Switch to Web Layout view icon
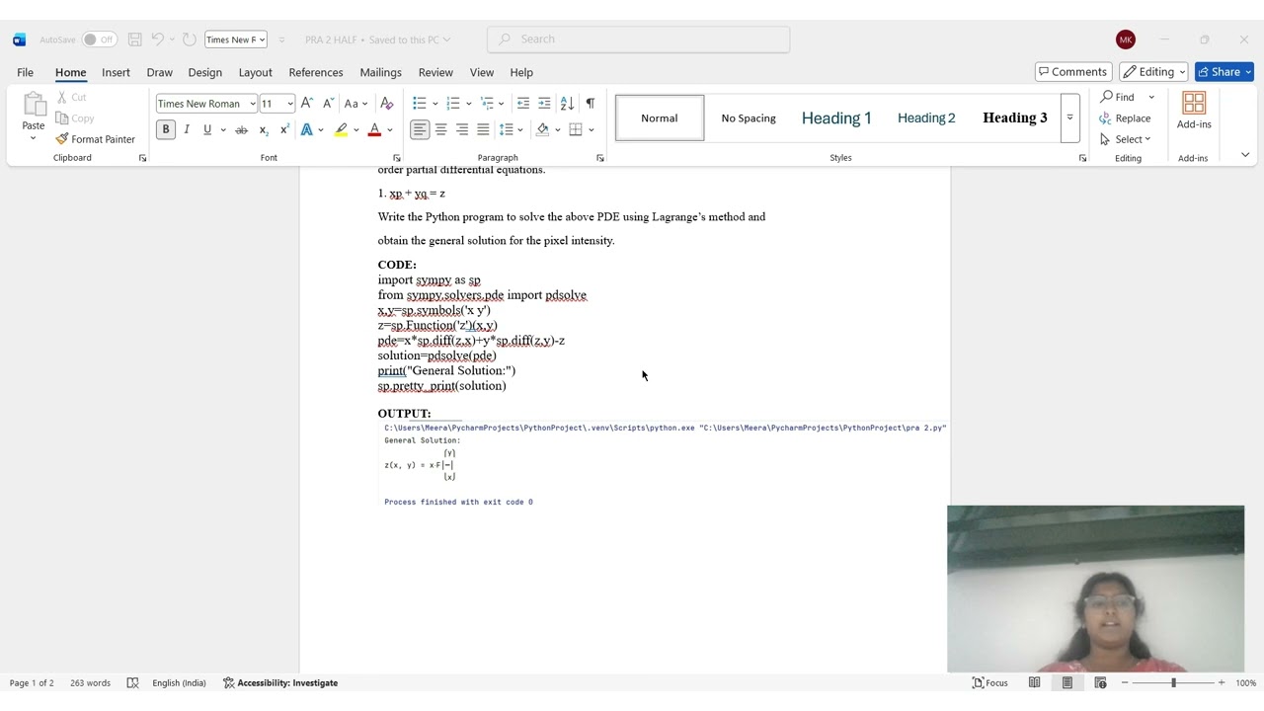 coord(1100,682)
